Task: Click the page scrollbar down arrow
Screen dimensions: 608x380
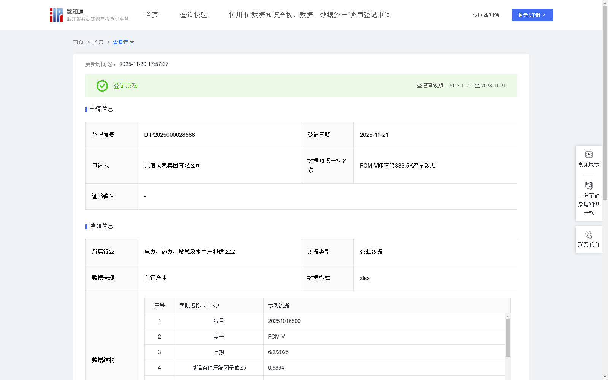Action: (605, 377)
